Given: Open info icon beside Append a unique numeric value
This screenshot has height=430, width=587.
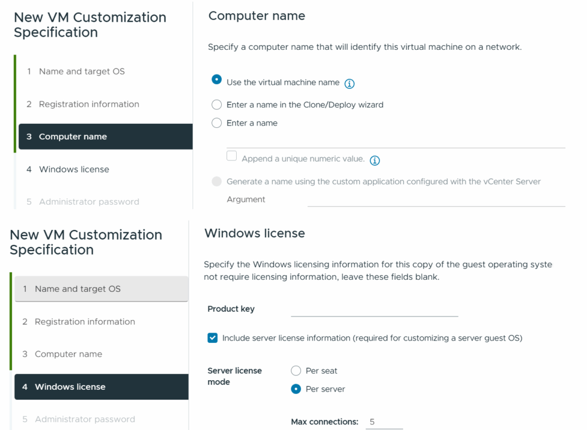Looking at the screenshot, I should click(375, 161).
